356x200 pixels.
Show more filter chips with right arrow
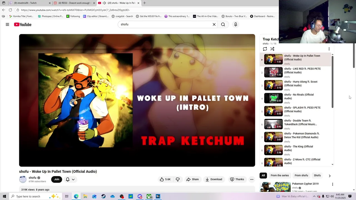click(x=330, y=176)
